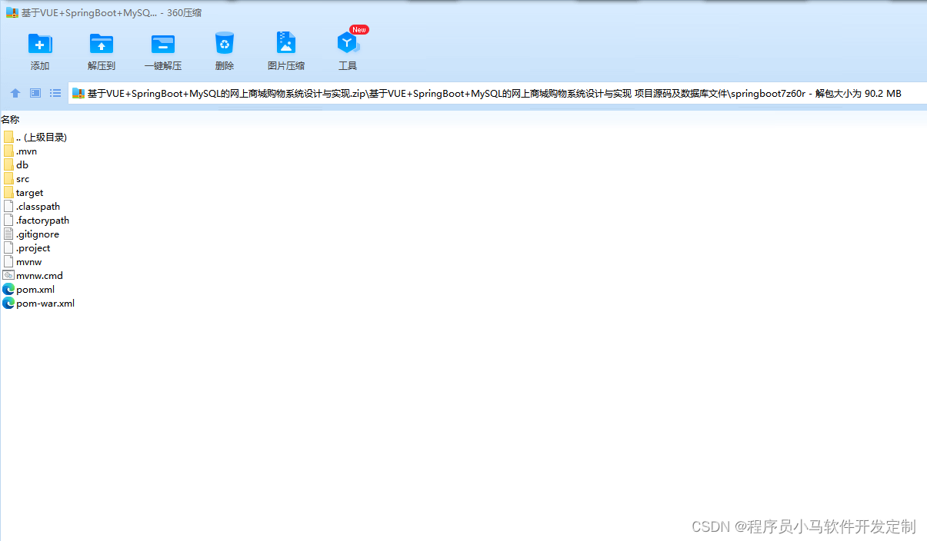Open the db folder
Image resolution: width=927 pixels, height=541 pixels.
click(x=21, y=164)
